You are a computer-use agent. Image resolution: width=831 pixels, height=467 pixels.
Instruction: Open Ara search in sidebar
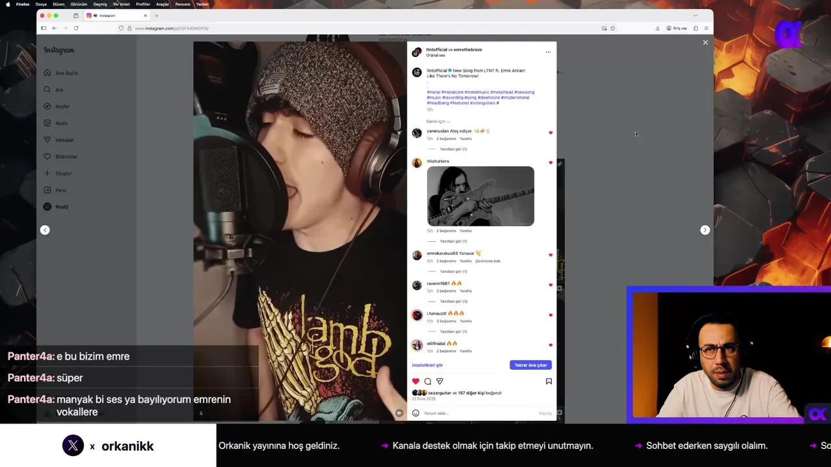pyautogui.click(x=54, y=90)
